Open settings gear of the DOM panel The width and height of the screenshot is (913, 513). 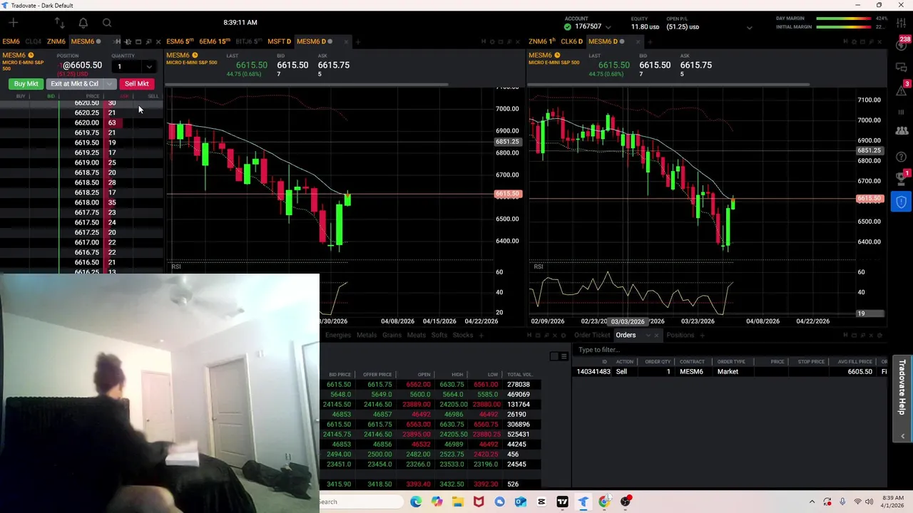point(128,41)
